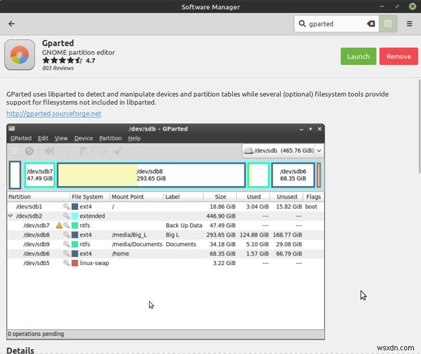The image size is (421, 354).
Task: Sort by the File System column header
Action: pos(90,197)
